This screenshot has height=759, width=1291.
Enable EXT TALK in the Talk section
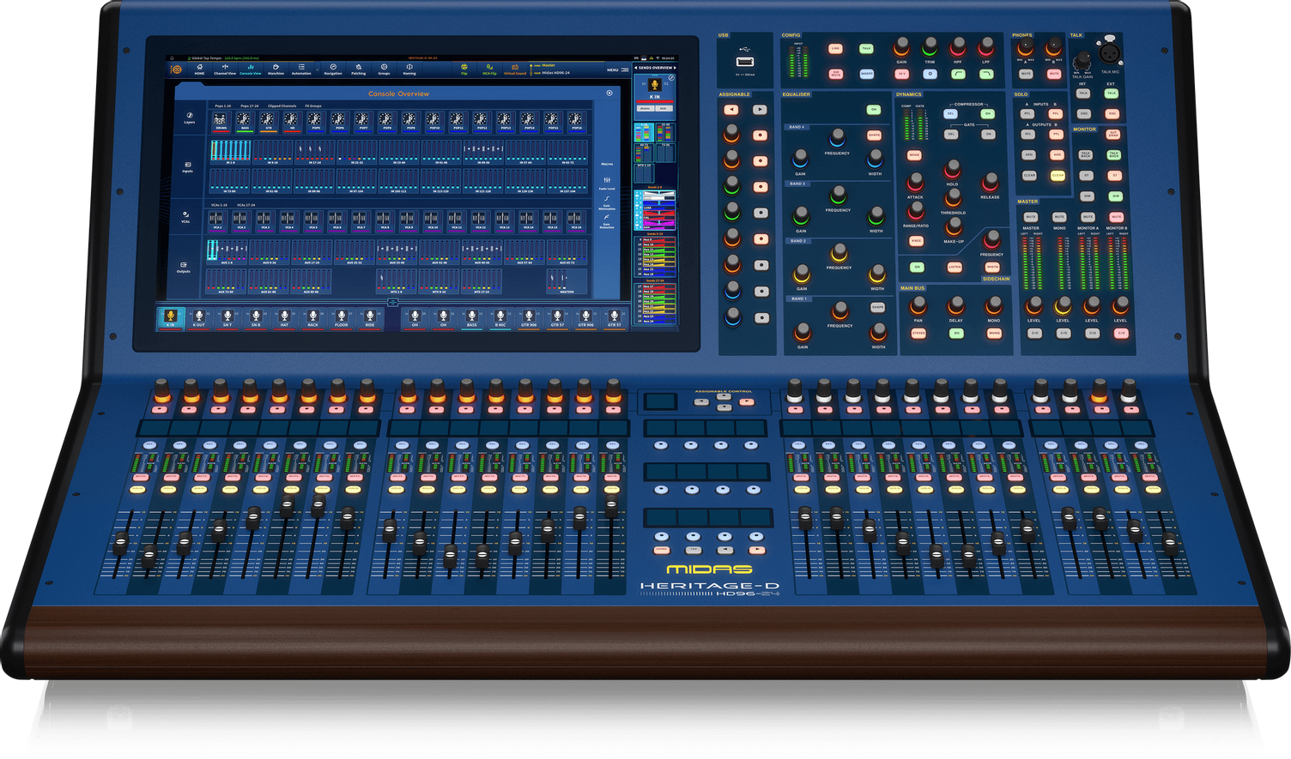pyautogui.click(x=1111, y=92)
